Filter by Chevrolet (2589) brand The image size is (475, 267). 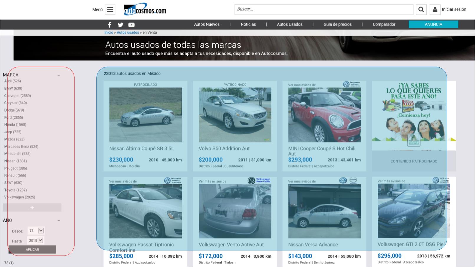click(x=17, y=96)
